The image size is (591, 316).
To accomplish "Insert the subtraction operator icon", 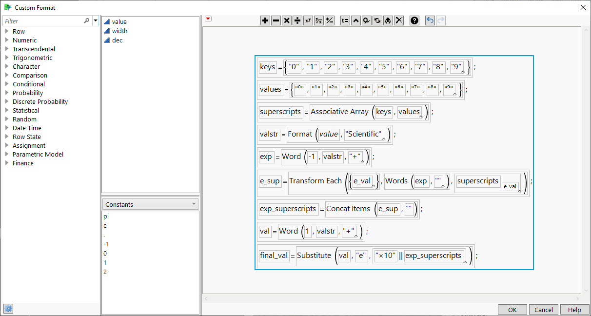I will 276,20.
